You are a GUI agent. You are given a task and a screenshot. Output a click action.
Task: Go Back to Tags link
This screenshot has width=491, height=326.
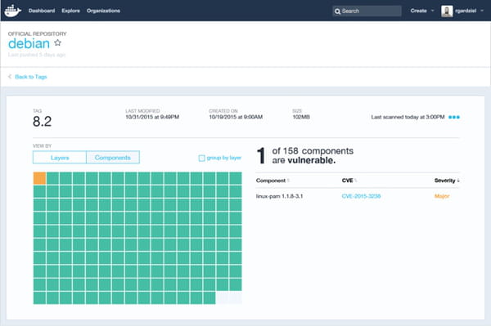31,77
